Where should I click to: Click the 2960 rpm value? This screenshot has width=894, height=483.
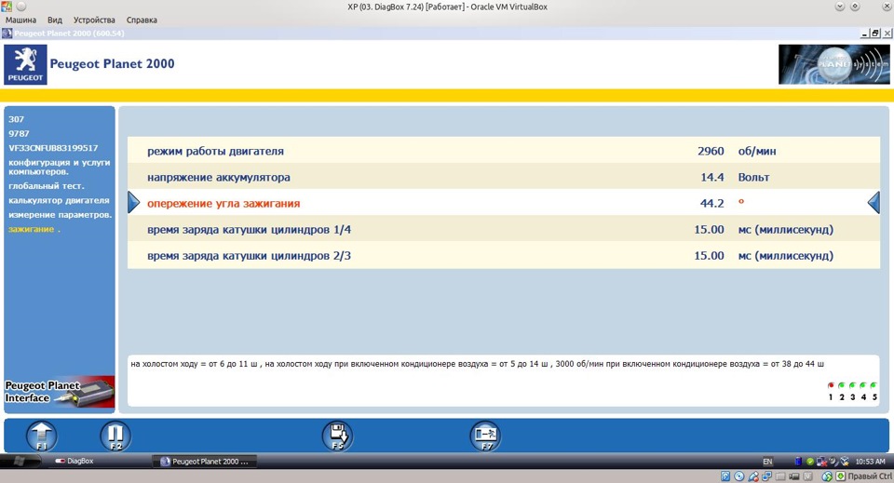click(x=711, y=151)
